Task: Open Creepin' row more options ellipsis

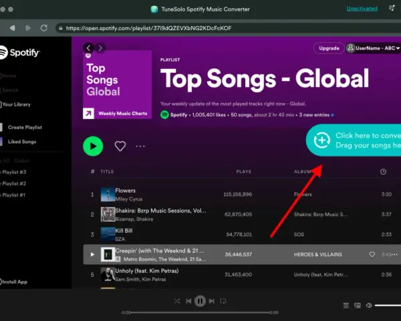Action: click(x=394, y=254)
